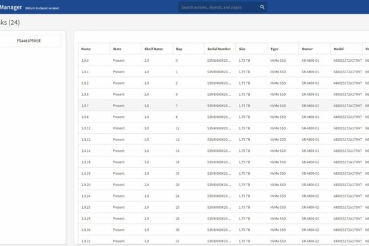Select disk row 1.0.12

pos(223,128)
